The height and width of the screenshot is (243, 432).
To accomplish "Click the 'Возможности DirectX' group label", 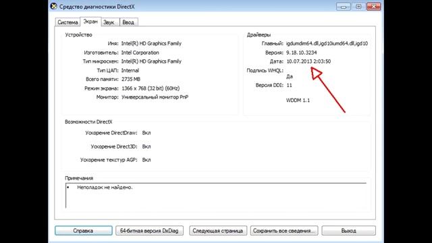I will tap(88, 122).
